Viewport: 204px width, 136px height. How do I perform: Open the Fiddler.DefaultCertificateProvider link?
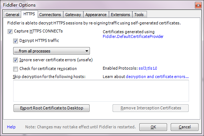pyautogui.click(x=133, y=36)
